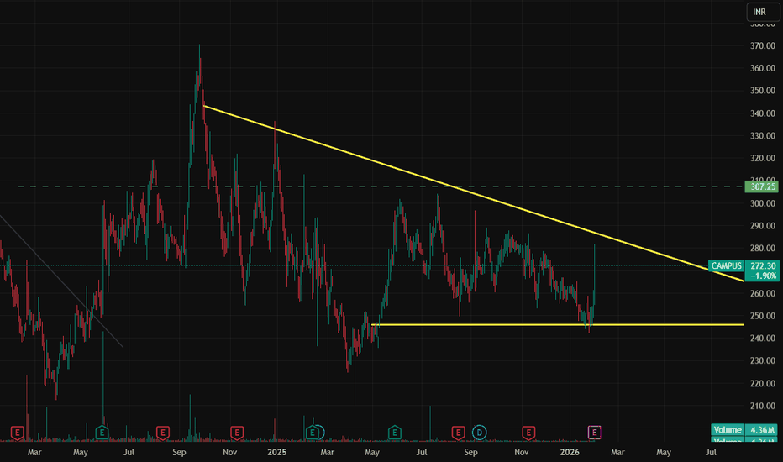This screenshot has width=783, height=462.
Task: Click the CAMPUS symbol price label
Action: click(726, 265)
